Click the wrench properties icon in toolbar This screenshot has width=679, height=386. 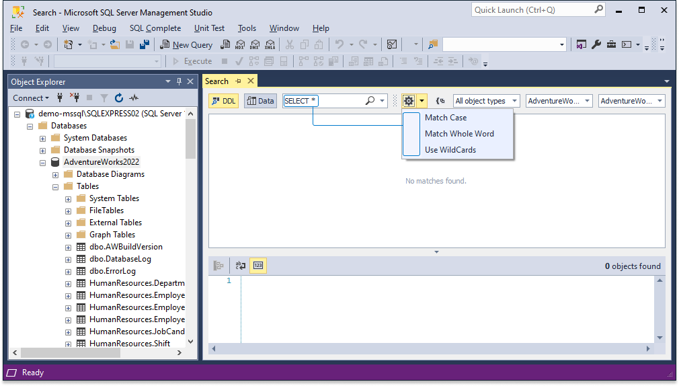596,44
